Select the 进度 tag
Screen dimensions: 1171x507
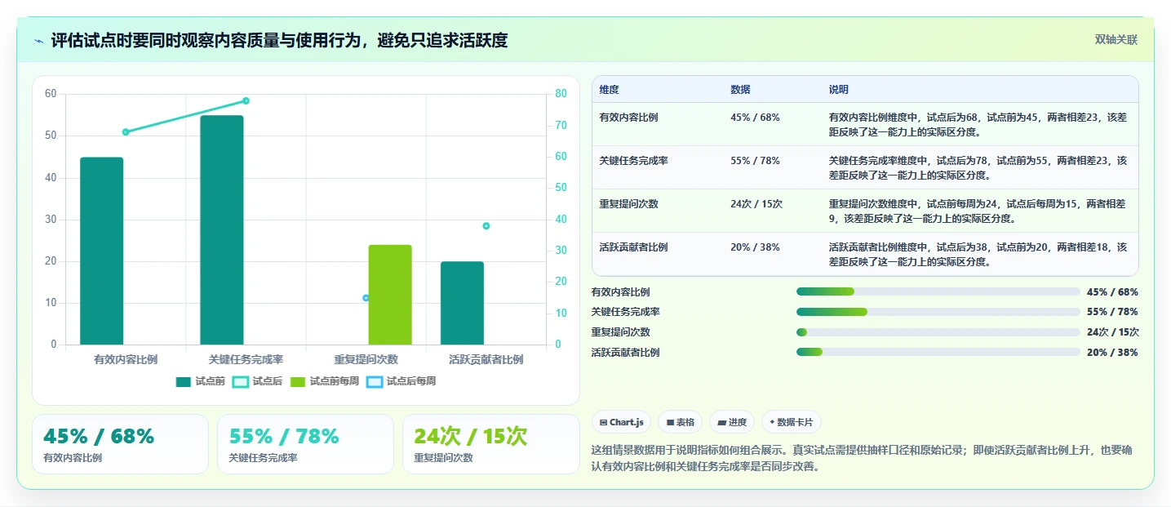(732, 422)
